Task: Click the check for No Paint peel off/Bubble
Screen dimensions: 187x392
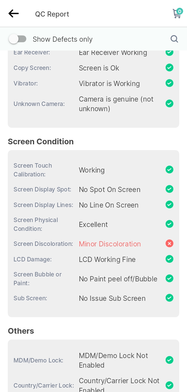Action: (x=169, y=278)
